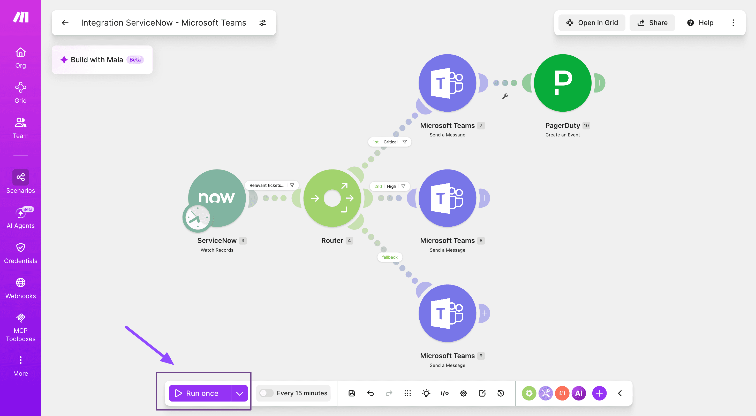This screenshot has width=756, height=416.
Task: Open Credentials in sidebar
Action: tap(20, 253)
